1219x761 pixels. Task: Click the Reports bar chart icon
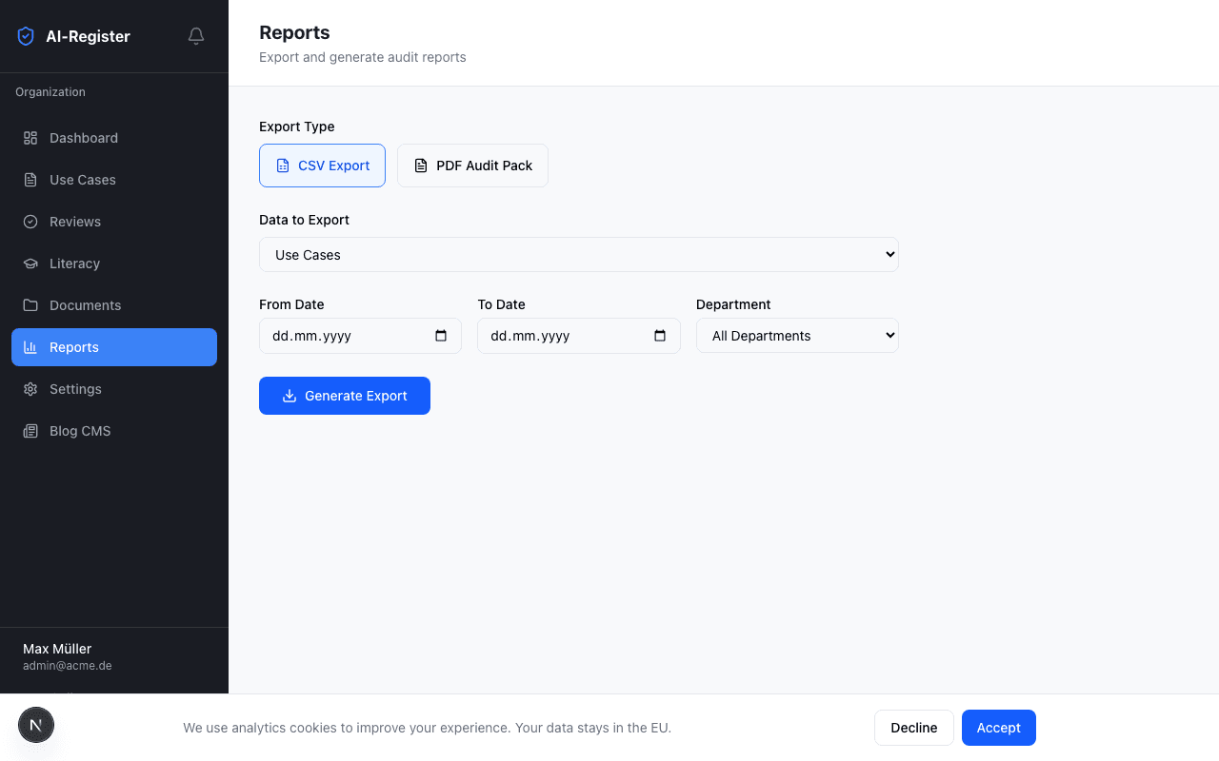point(30,346)
